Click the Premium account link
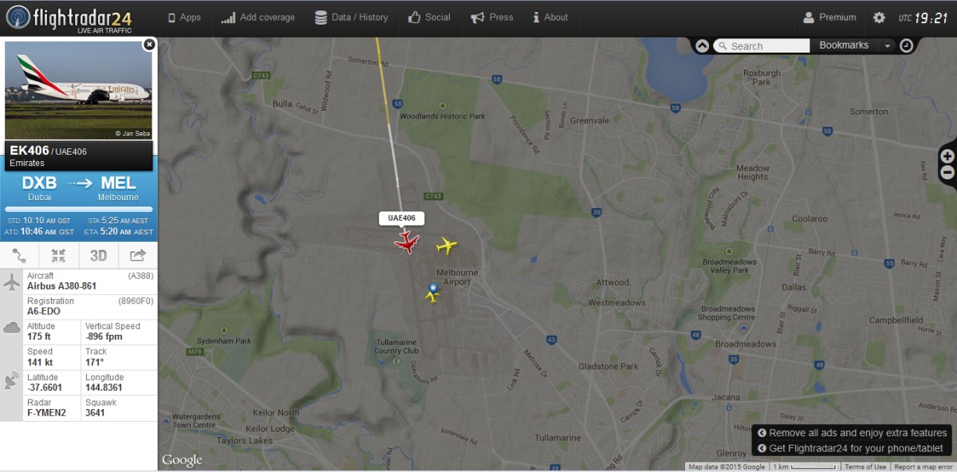Screen dimensions: 957x472 (x=829, y=18)
